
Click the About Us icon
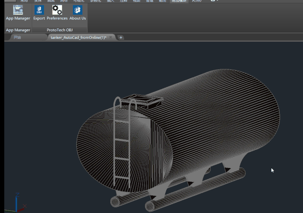77,10
